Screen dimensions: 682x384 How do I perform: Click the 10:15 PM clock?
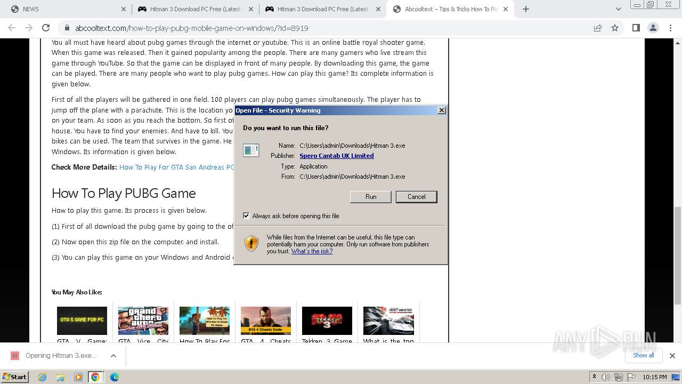pyautogui.click(x=654, y=377)
